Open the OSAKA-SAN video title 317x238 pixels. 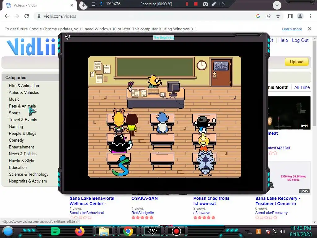pyautogui.click(x=145, y=199)
